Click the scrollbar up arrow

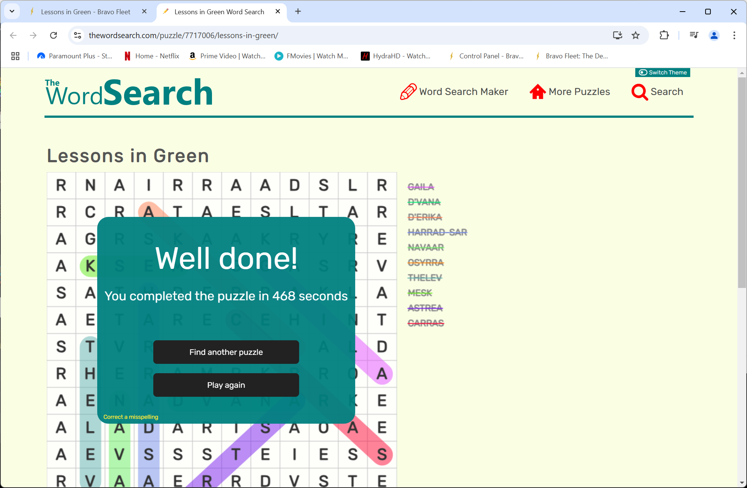pos(742,73)
